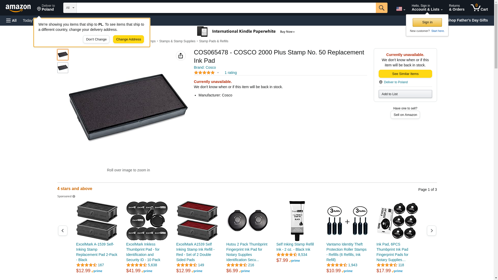Click the Amazon logo
The image size is (498, 280).
click(18, 8)
